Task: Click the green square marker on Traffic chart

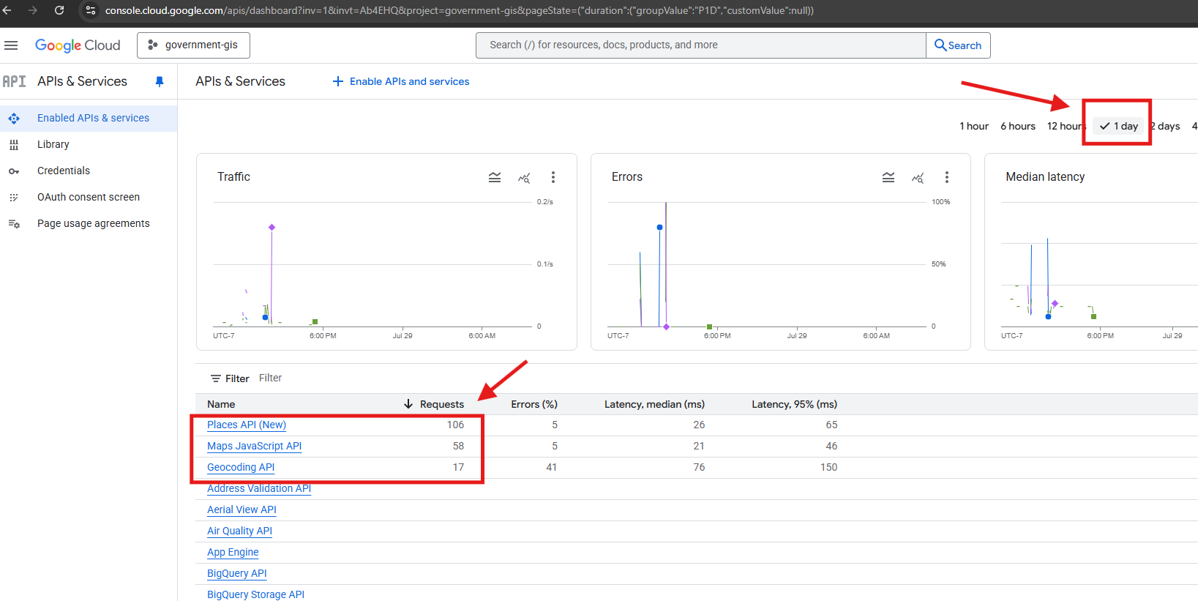Action: coord(315,322)
